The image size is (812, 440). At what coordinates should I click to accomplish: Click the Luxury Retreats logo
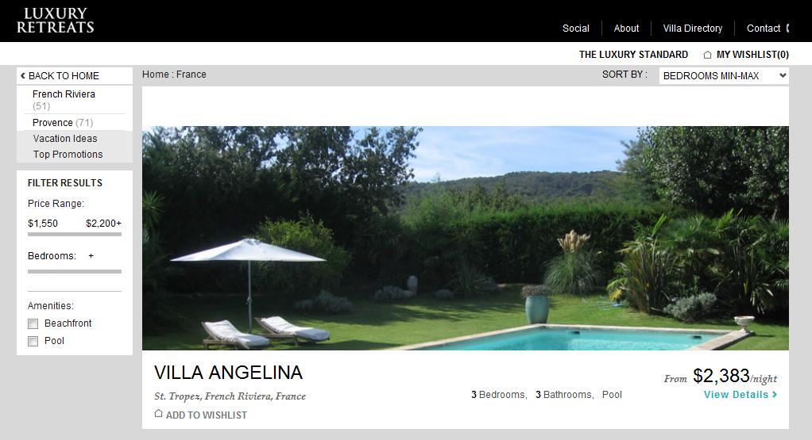[56, 21]
